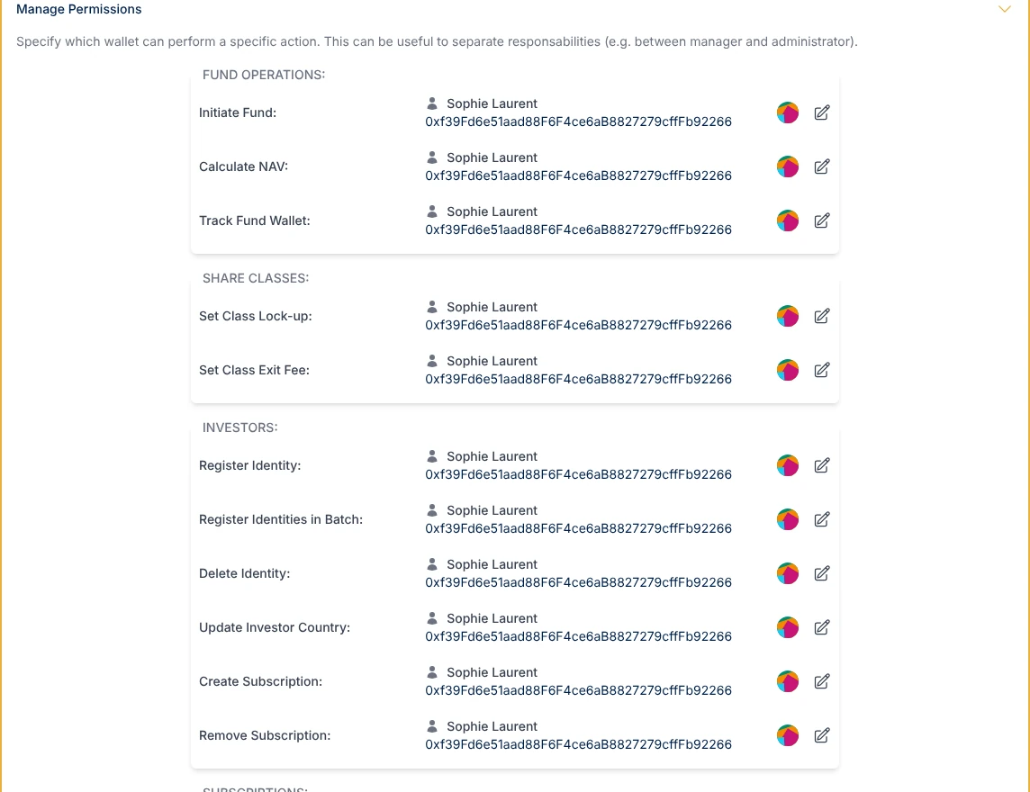Viewport: 1030px width, 792px height.
Task: Click the FUND OPERATIONS section label
Action: point(264,75)
